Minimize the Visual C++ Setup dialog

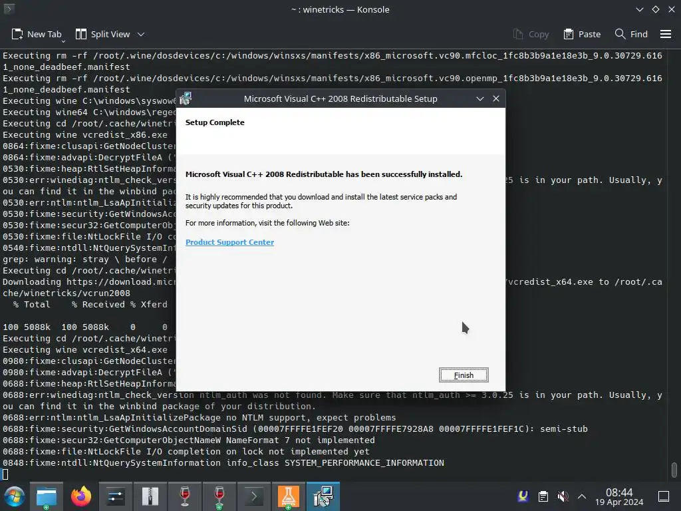point(480,98)
